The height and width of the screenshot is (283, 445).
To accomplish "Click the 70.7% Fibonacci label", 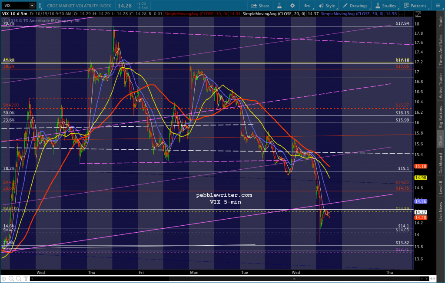I will [x=9, y=23].
